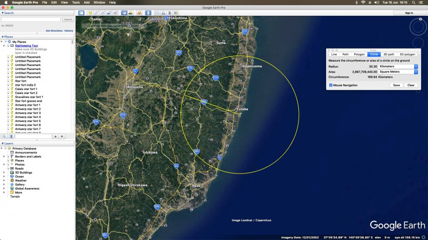Click the Clear button in Ruler
The width and height of the screenshot is (428, 240).
(x=411, y=85)
